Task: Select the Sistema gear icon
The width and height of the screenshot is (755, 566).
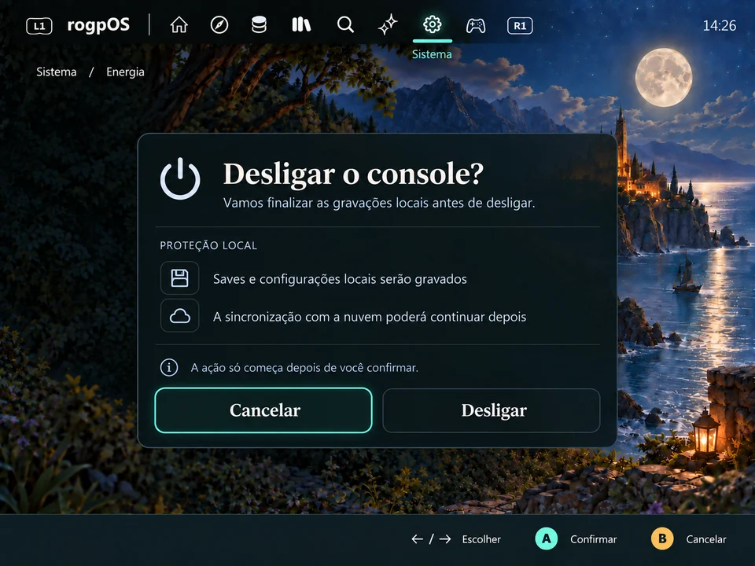Action: [x=432, y=24]
